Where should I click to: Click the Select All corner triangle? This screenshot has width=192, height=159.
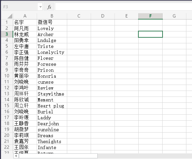[x=10, y=16]
